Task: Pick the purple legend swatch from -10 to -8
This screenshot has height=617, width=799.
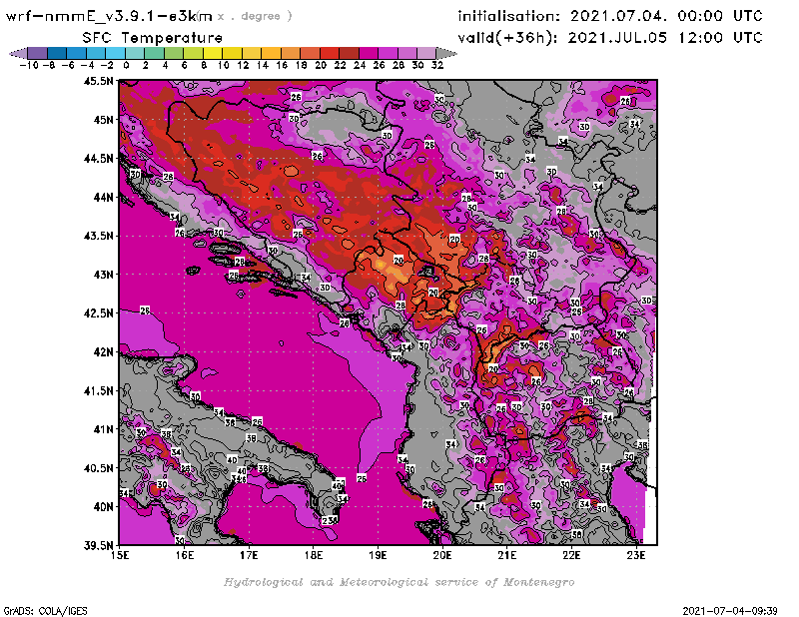Action: click(38, 53)
